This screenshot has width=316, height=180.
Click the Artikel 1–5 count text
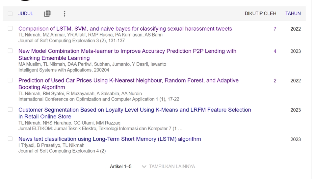click(x=121, y=167)
